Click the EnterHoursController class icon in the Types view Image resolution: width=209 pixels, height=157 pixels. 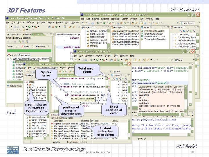pyautogui.click(x=142, y=31)
